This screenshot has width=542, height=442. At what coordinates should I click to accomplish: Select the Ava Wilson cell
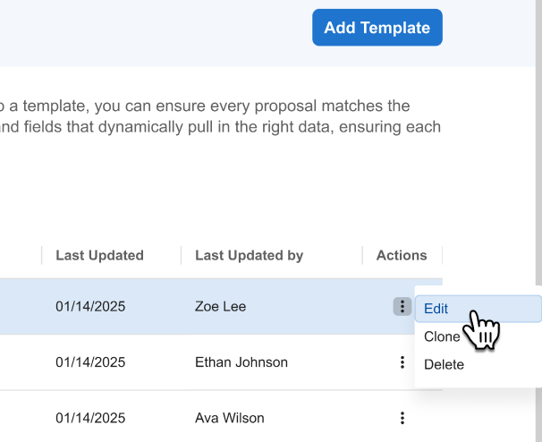[230, 418]
